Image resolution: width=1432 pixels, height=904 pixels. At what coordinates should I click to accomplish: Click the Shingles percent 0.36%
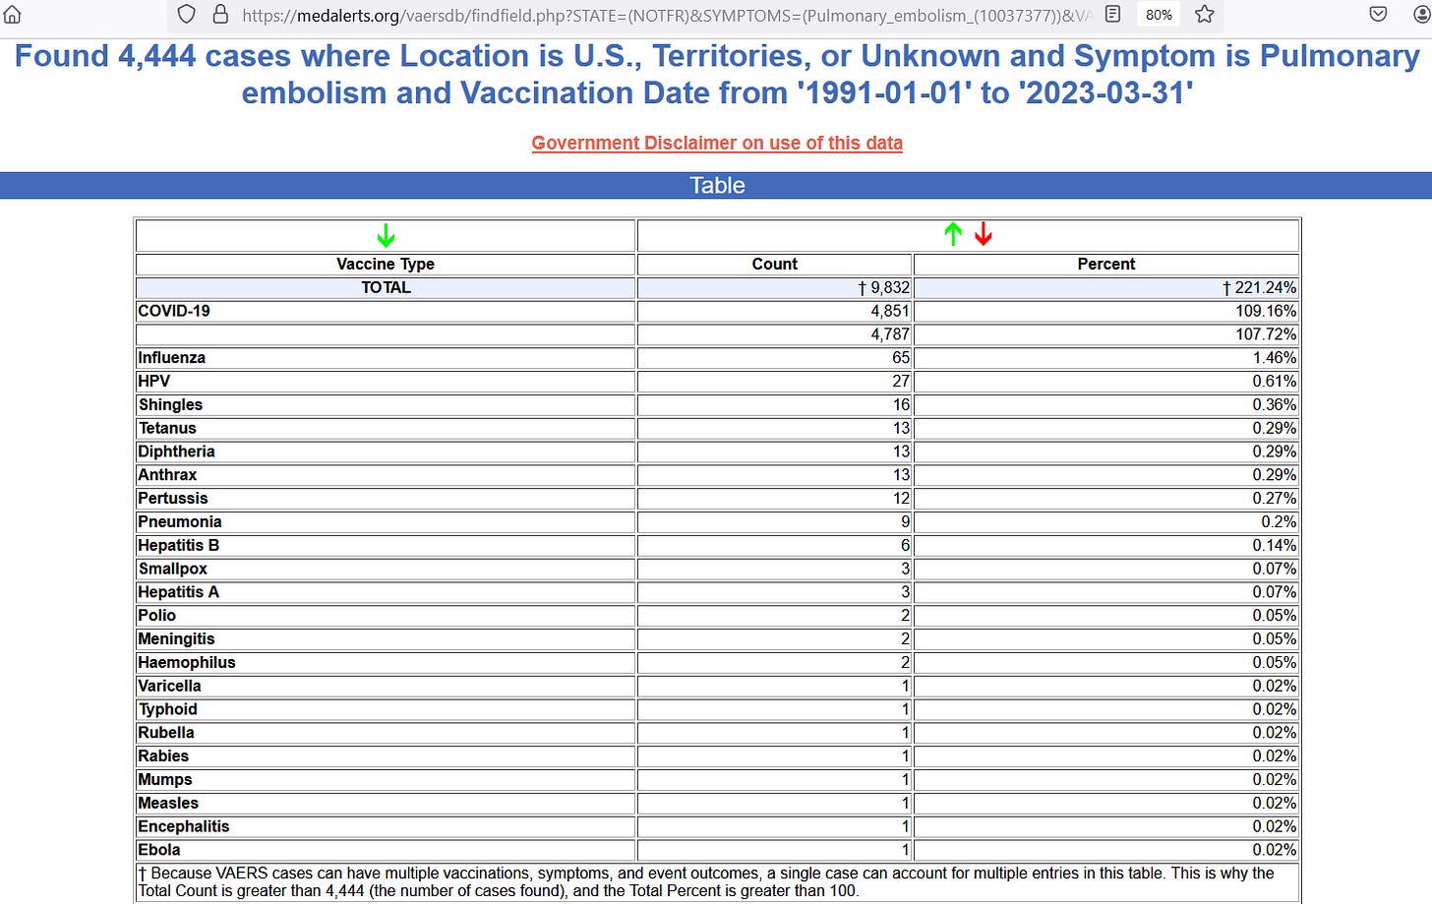[x=1275, y=405]
